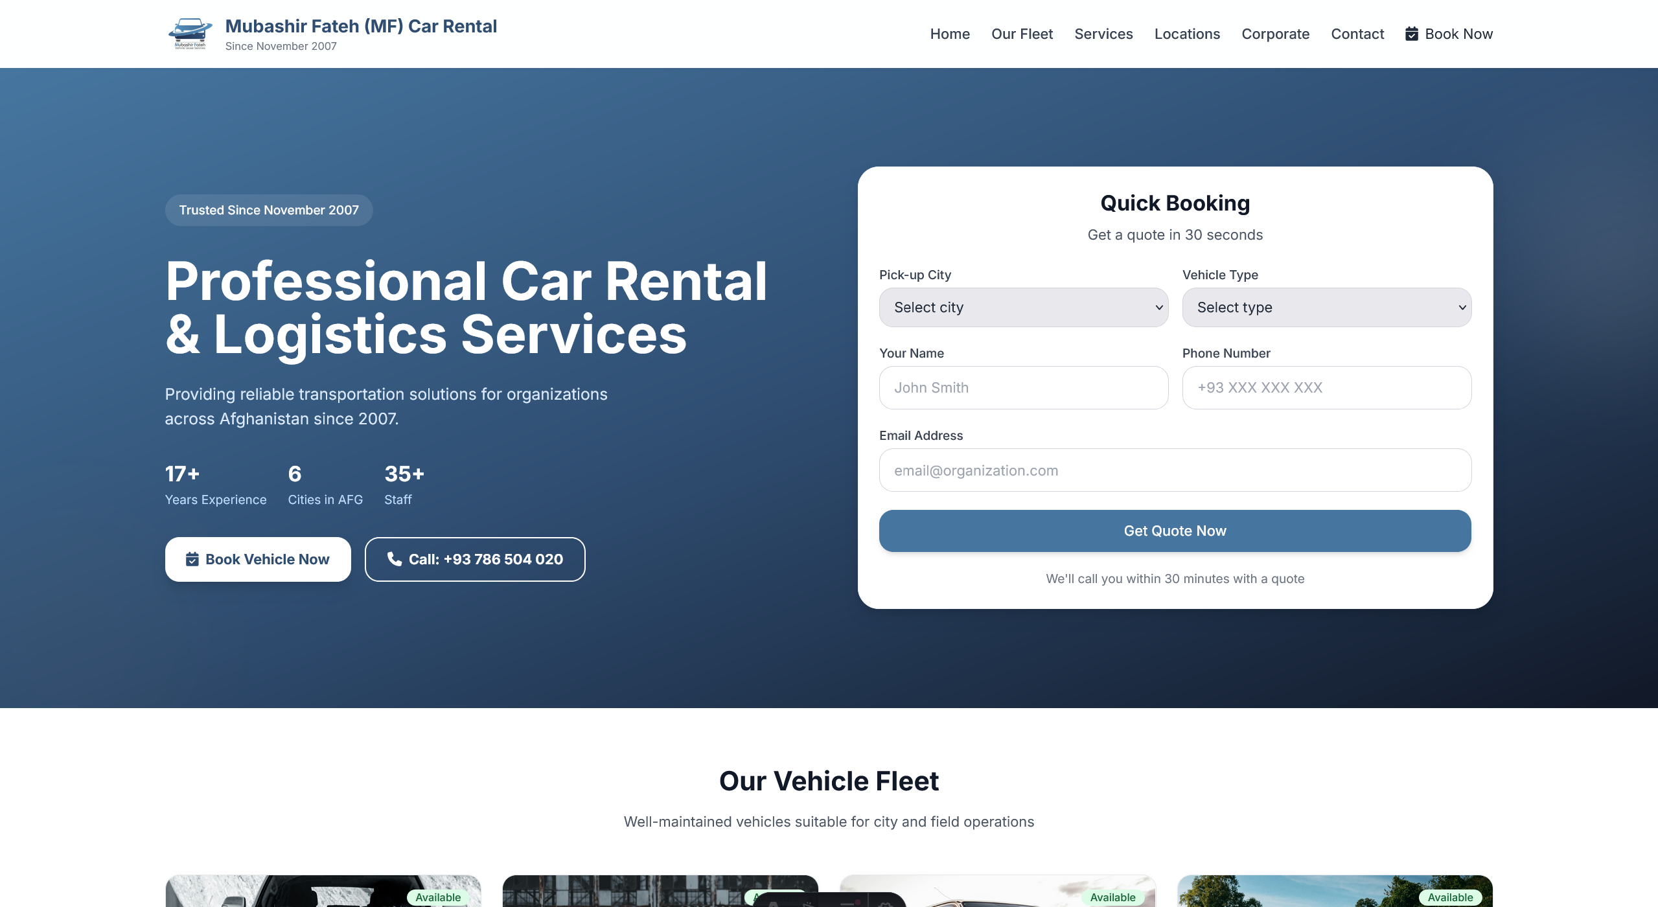Click the phone icon in the Call button
Viewport: 1658px width, 907px height.
[x=394, y=559]
